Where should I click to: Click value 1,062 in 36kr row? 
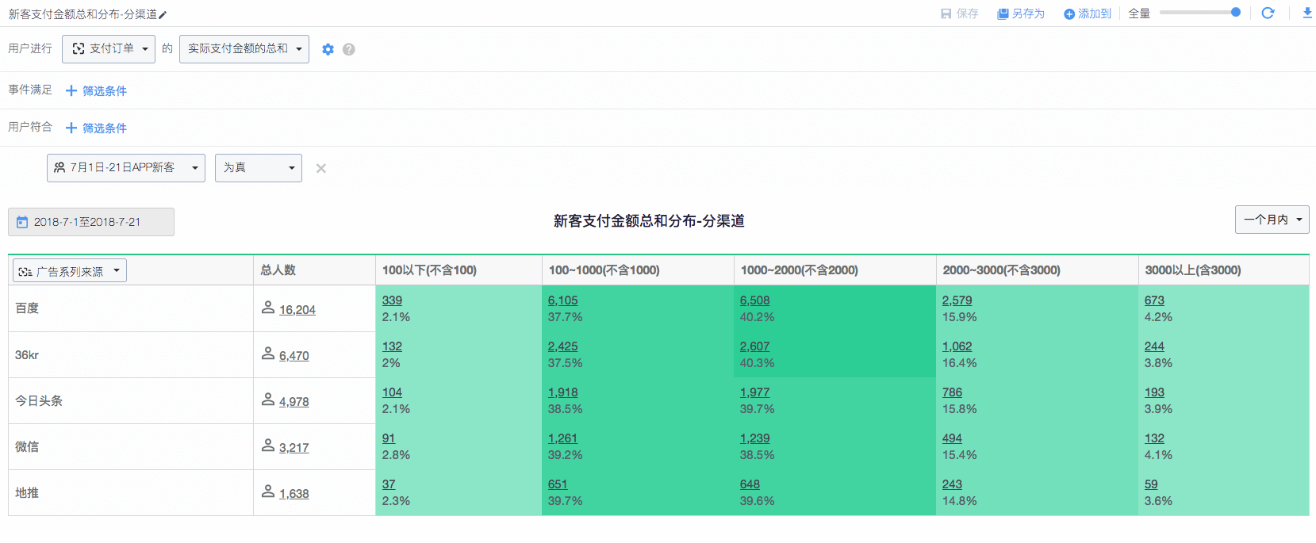click(x=957, y=346)
